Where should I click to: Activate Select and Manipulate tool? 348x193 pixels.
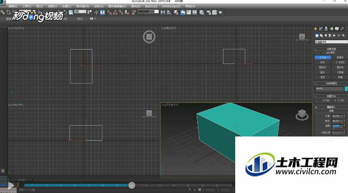click(96, 12)
